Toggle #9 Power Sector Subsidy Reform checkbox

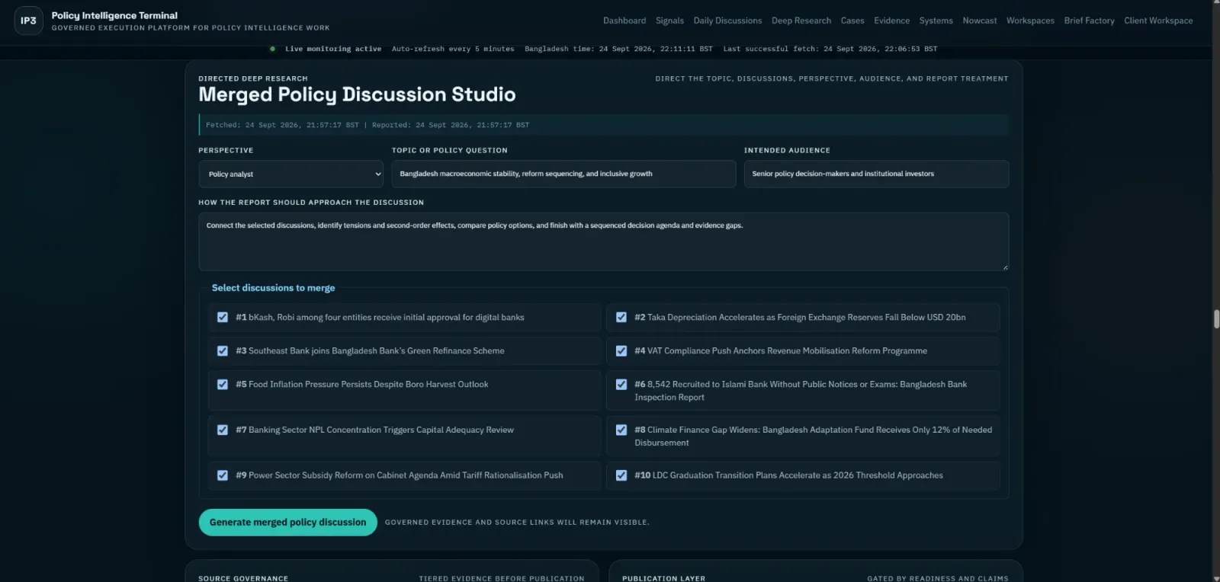pos(223,475)
